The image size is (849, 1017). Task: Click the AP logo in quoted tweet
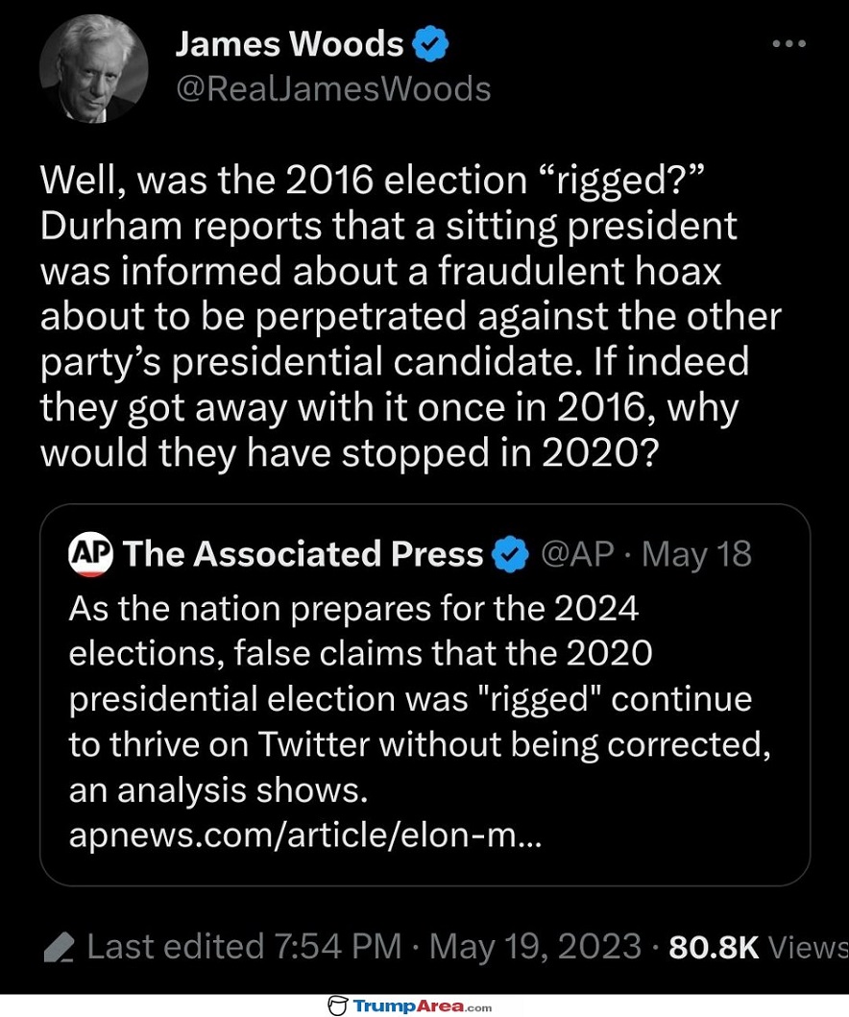[91, 555]
